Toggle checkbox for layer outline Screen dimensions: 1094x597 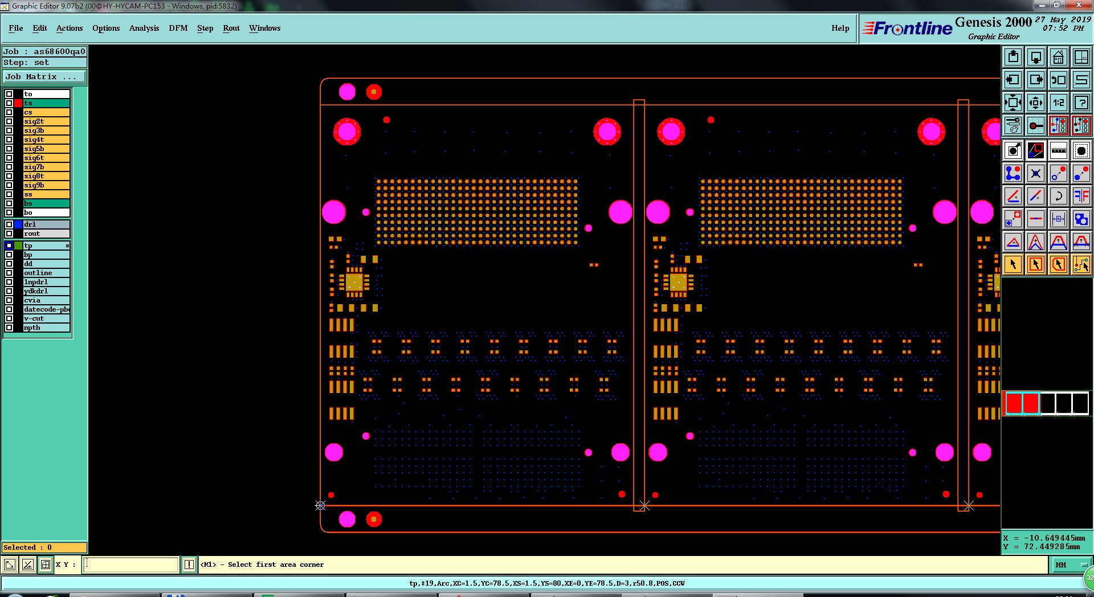9,273
